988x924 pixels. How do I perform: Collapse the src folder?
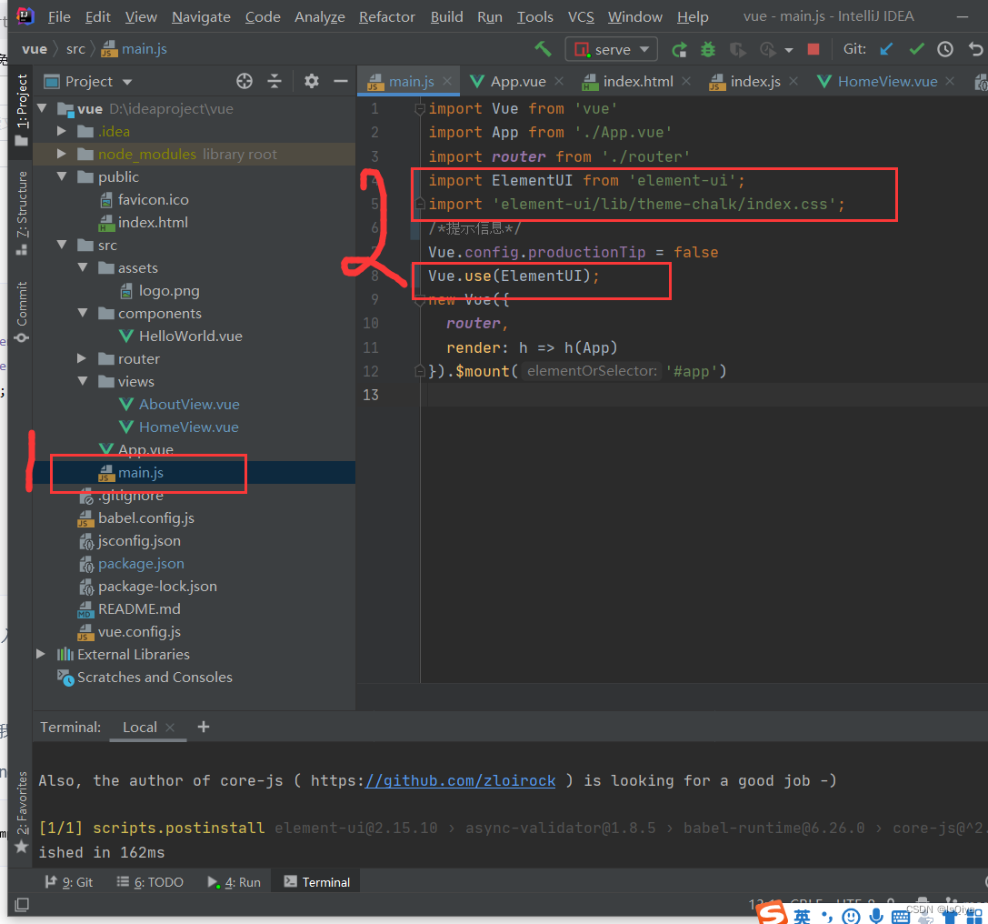point(62,245)
